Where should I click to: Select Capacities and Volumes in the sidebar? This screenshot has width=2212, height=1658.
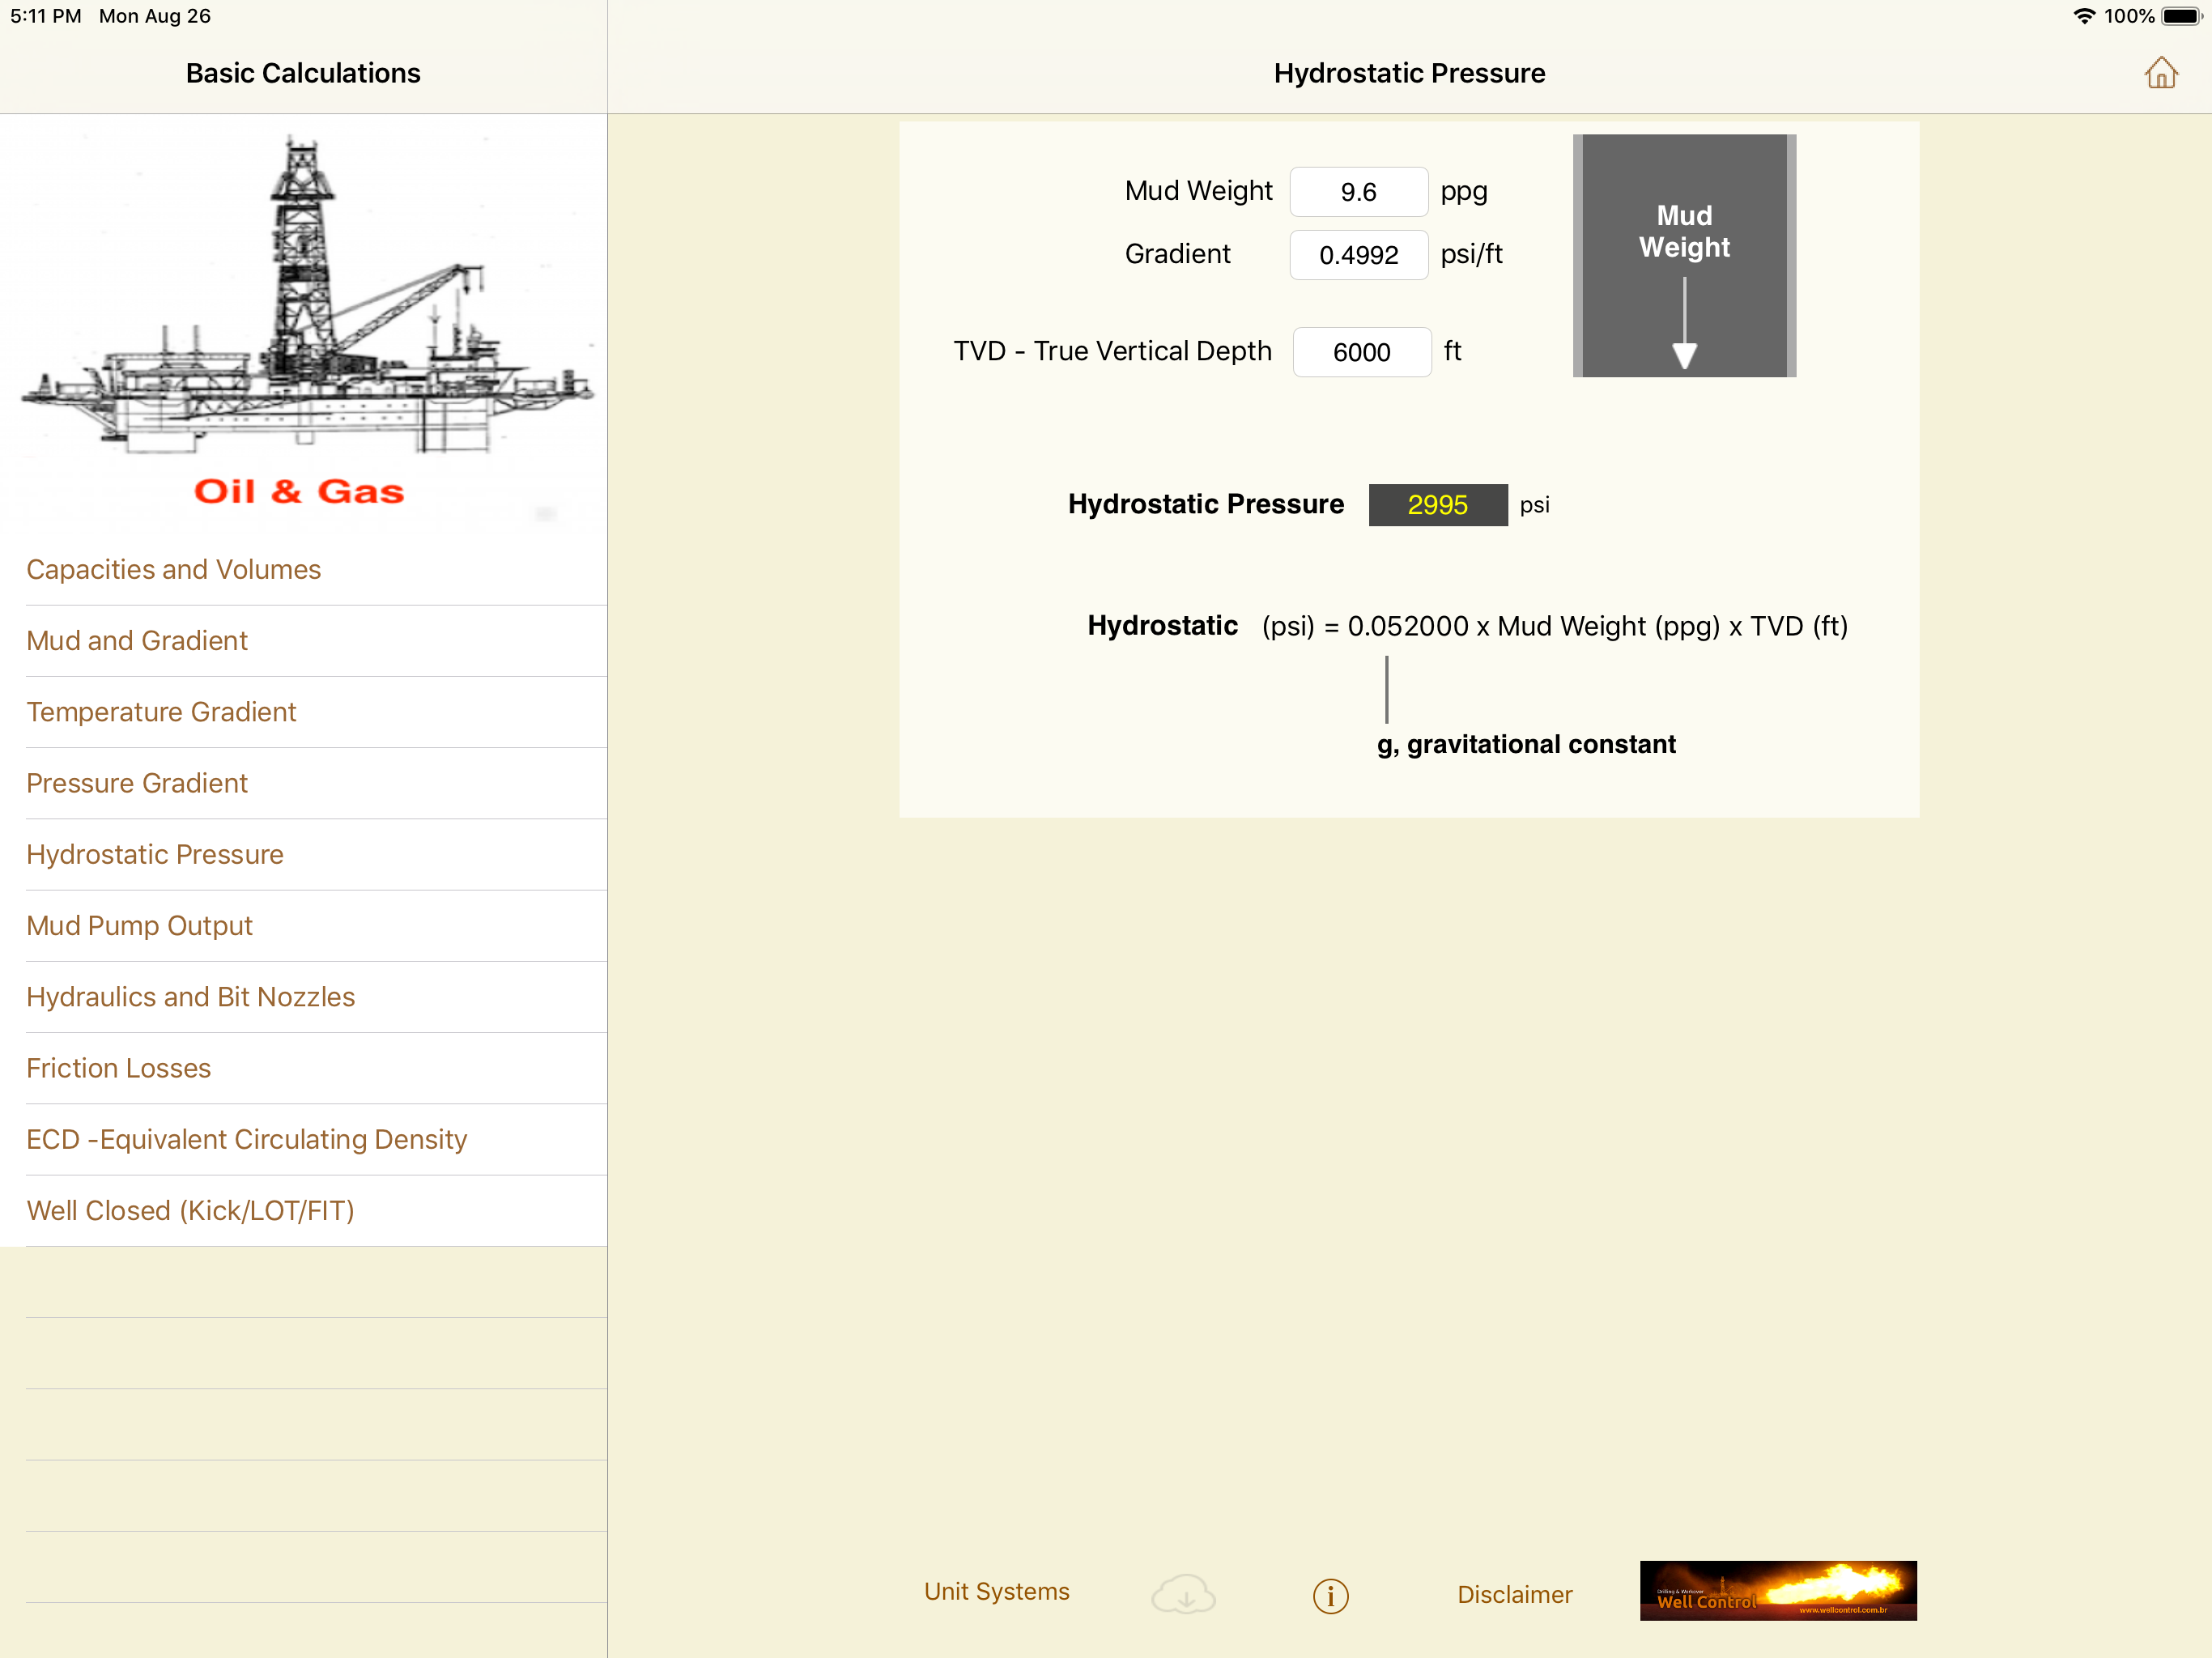[174, 569]
